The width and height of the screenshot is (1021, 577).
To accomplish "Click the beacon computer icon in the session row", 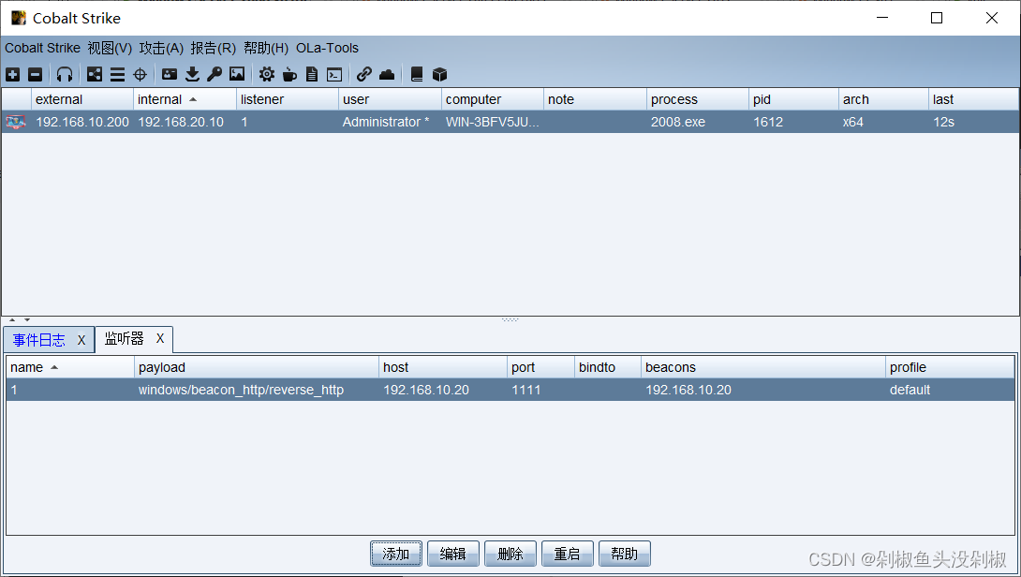I will pyautogui.click(x=16, y=122).
